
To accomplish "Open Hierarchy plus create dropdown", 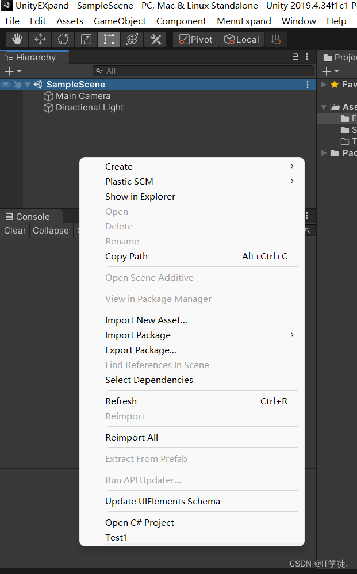I will pyautogui.click(x=13, y=71).
